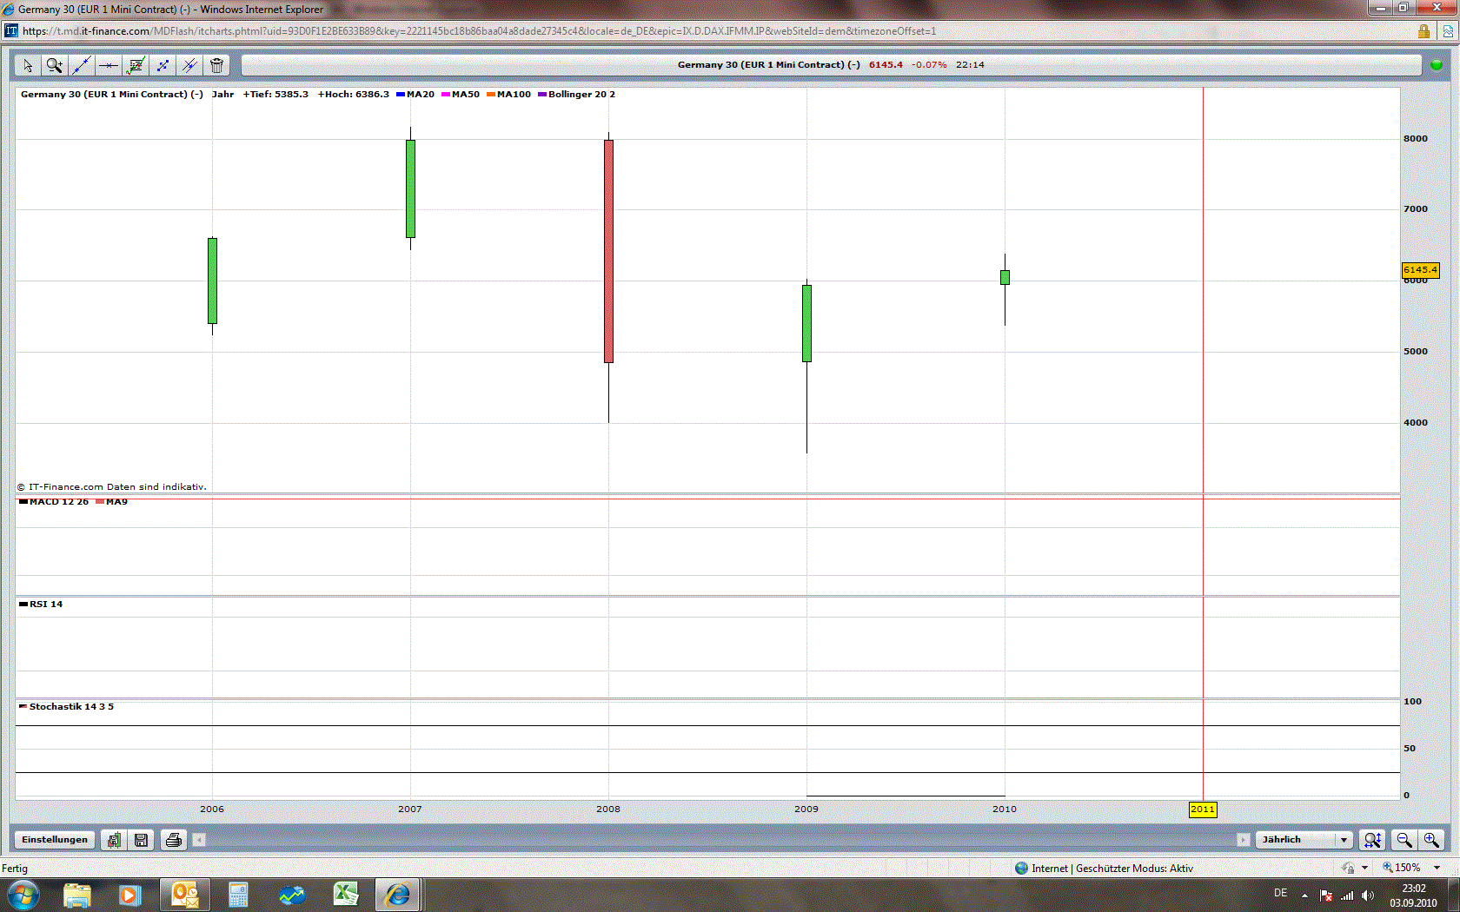This screenshot has width=1460, height=912.
Task: Click the 2008 red candlestick body
Action: pyautogui.click(x=608, y=251)
